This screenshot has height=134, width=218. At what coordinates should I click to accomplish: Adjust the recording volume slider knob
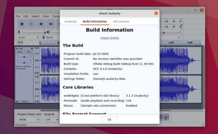(45, 33)
